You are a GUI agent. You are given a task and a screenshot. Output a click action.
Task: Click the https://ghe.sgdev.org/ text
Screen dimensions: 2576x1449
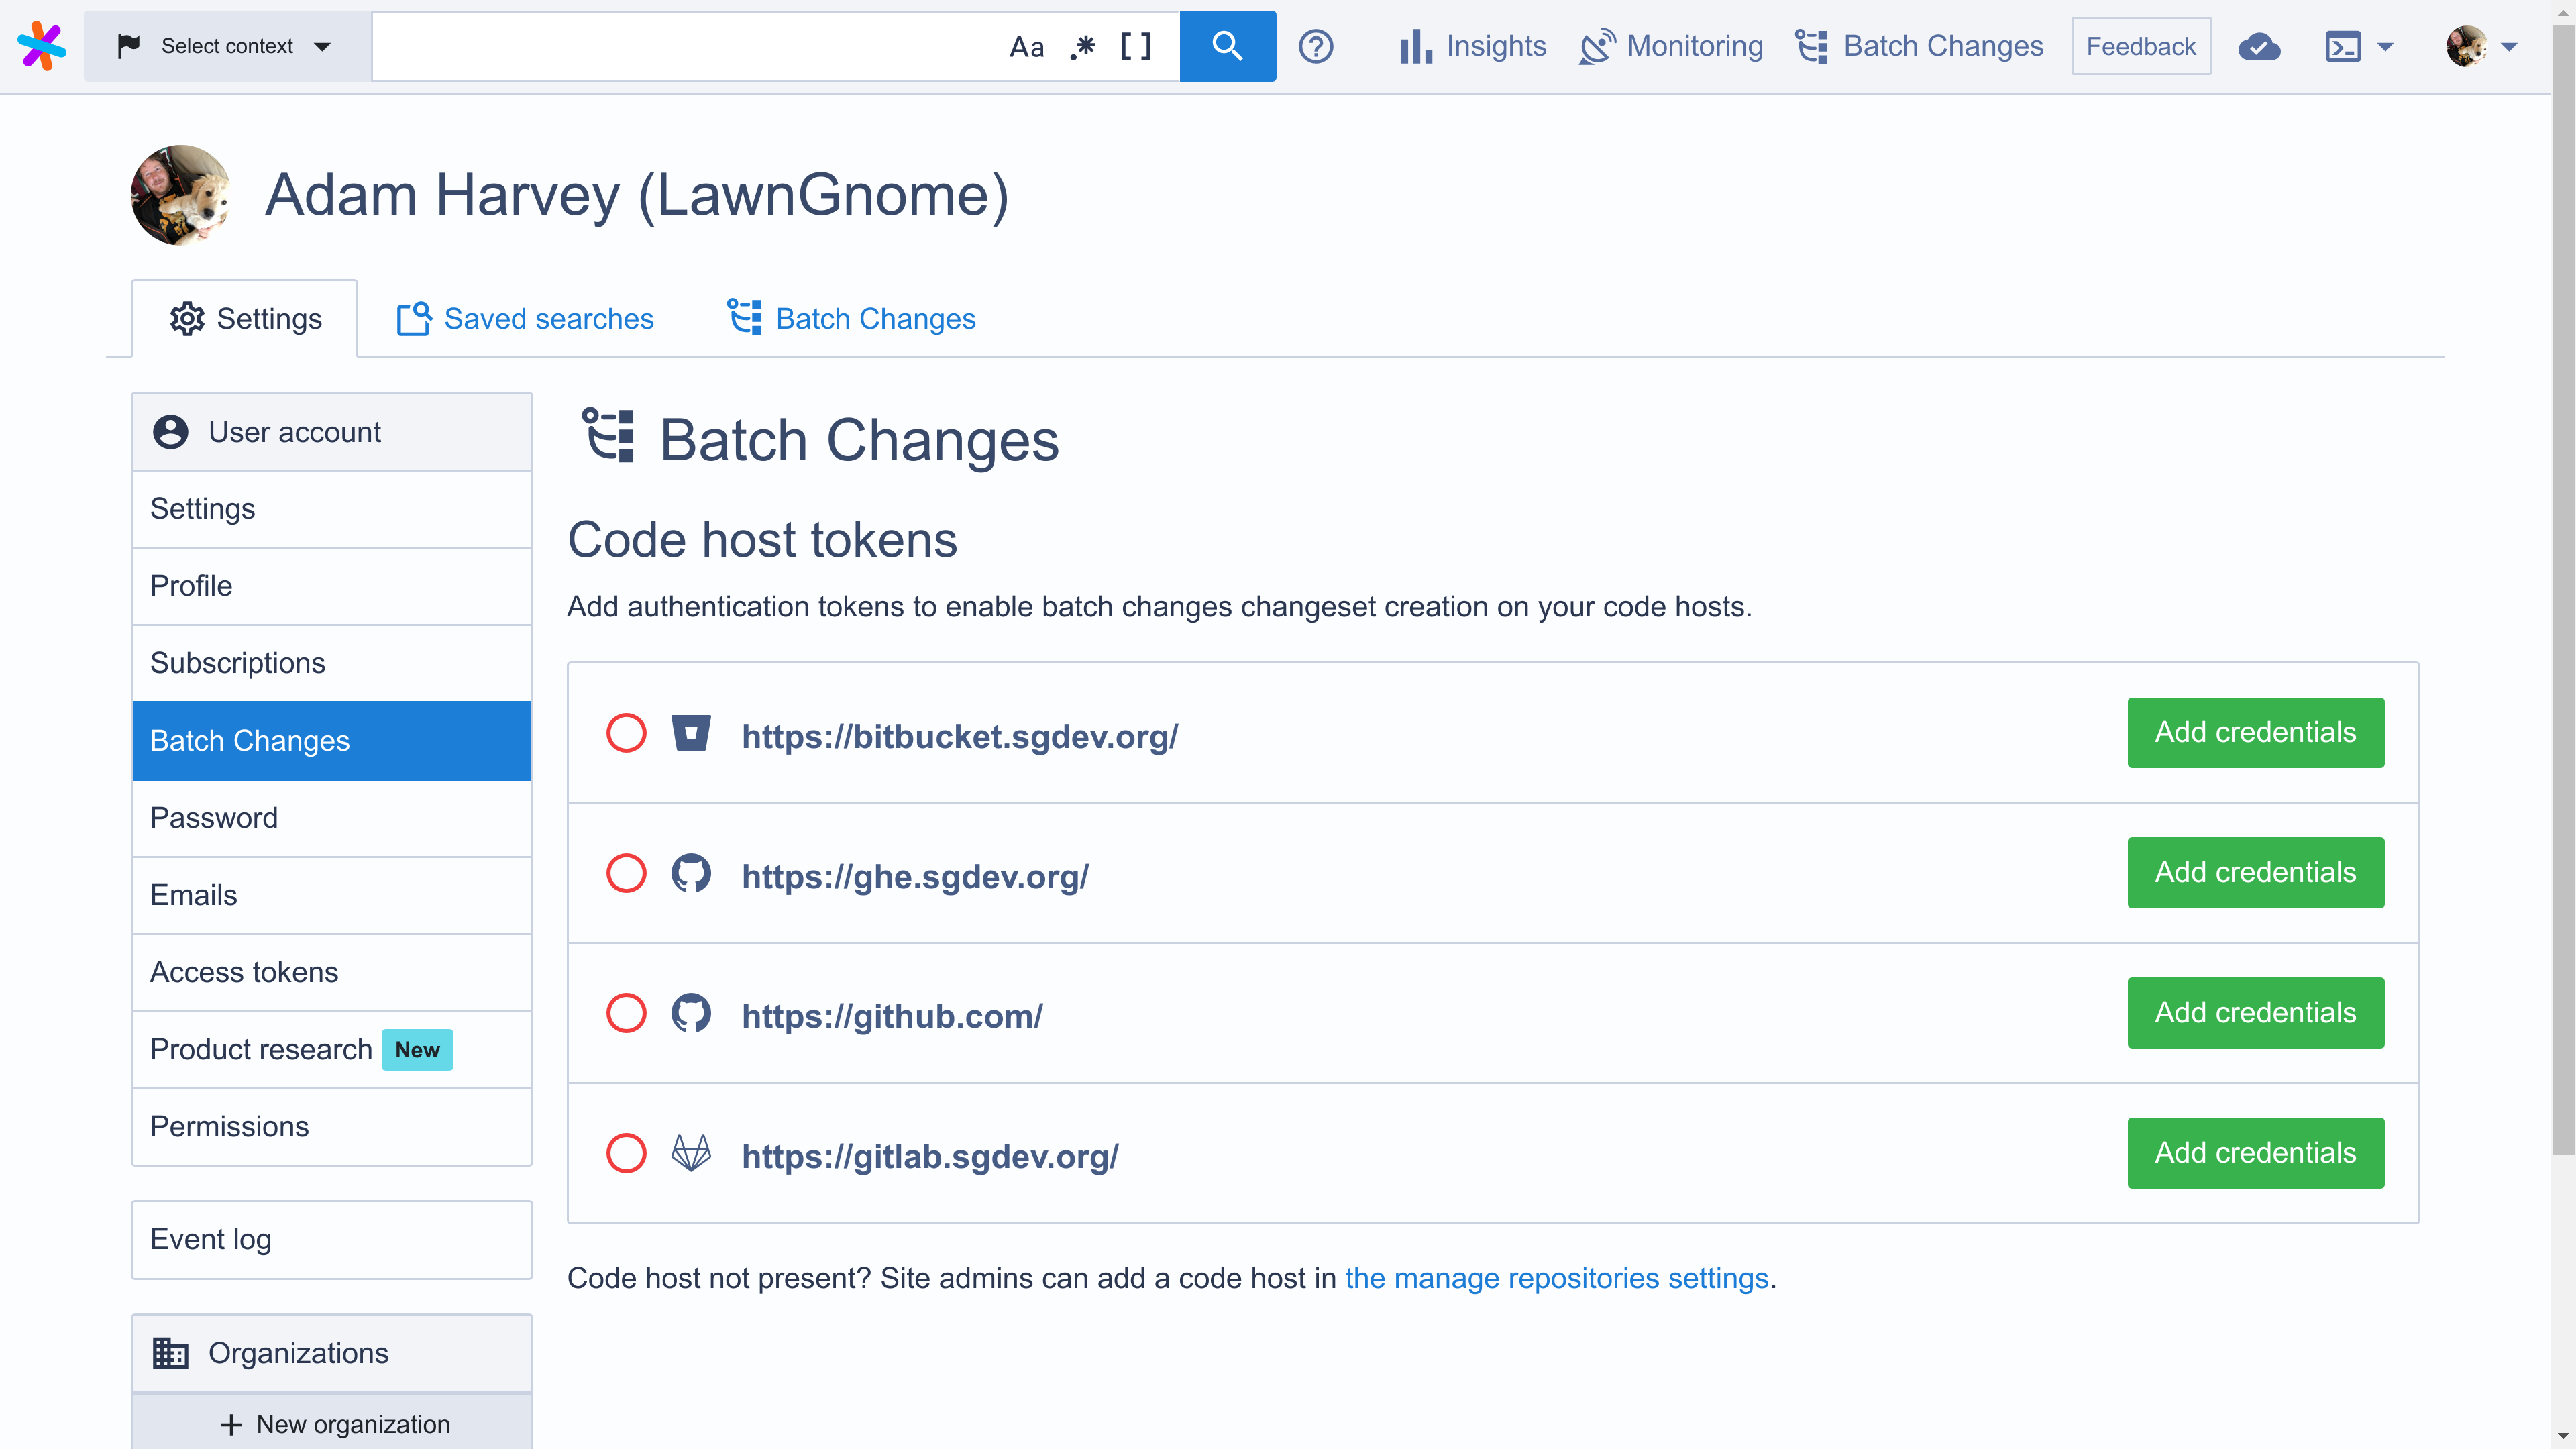click(x=914, y=877)
